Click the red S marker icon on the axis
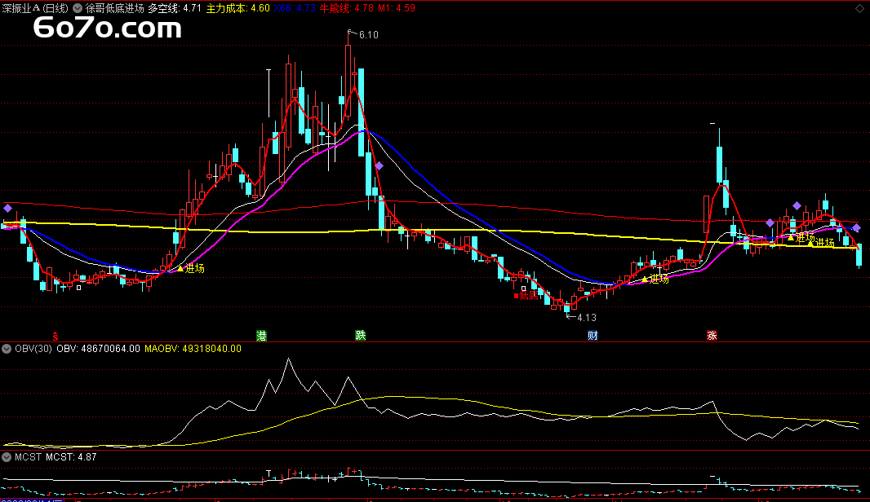Image resolution: width=870 pixels, height=502 pixels. (x=55, y=336)
